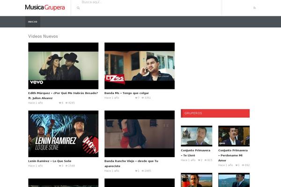Click title 'Conjunto Primavera - Te Lloré'

coord(195,153)
